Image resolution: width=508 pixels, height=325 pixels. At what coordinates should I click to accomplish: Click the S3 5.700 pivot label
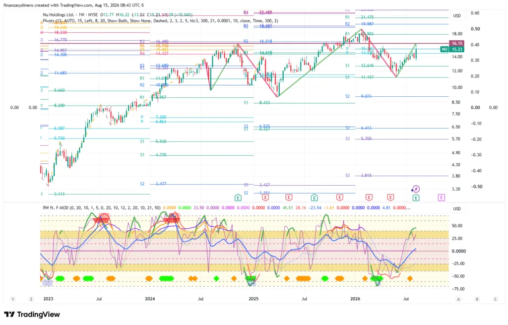click(358, 139)
